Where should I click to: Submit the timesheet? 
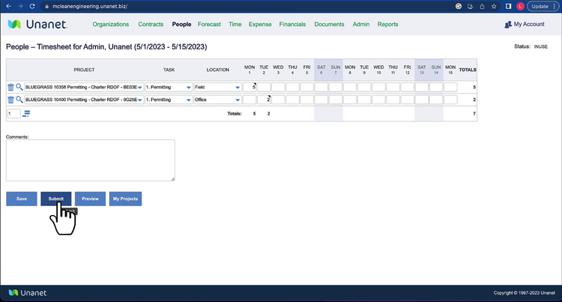click(x=56, y=199)
